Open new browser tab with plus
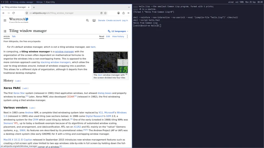 tap(34, 7)
